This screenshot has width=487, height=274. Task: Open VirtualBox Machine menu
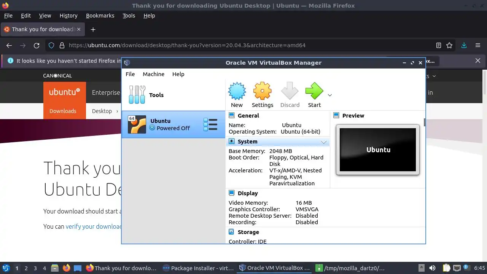[x=153, y=74]
